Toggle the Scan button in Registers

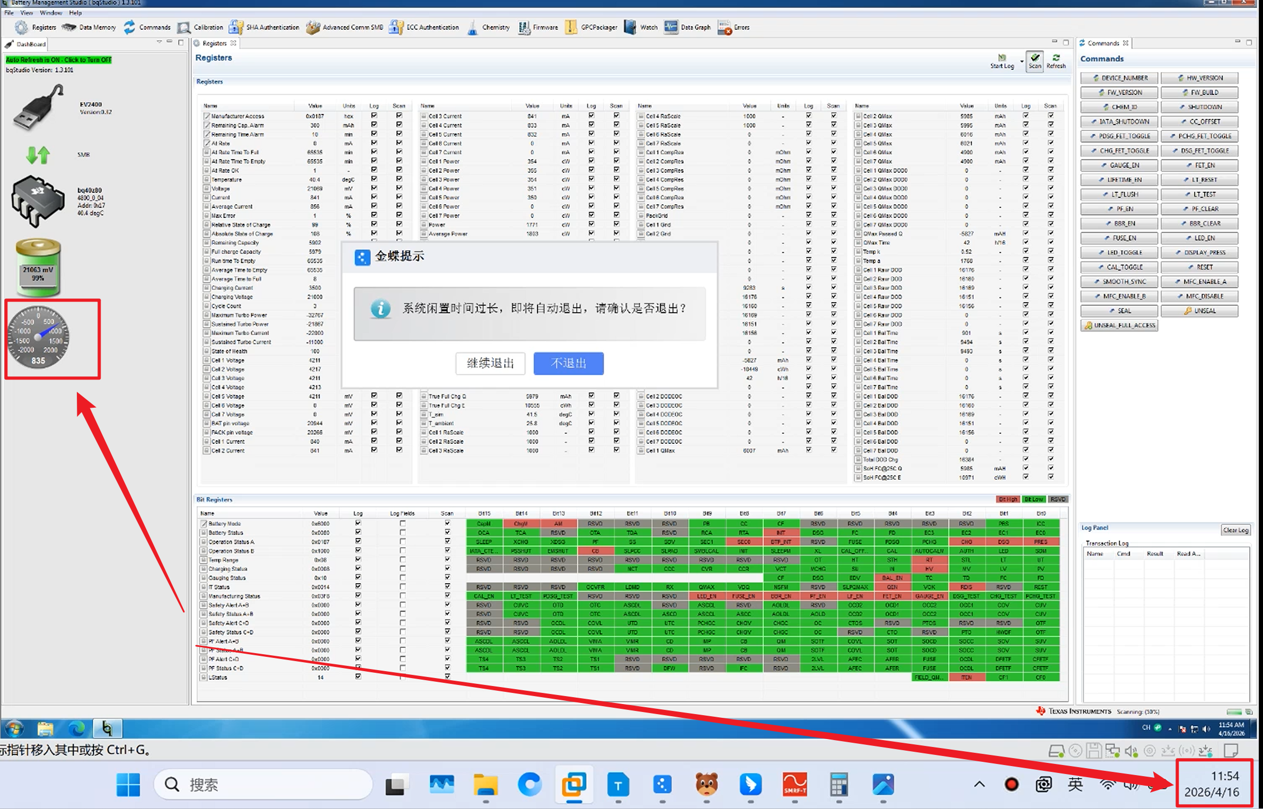pyautogui.click(x=1035, y=61)
